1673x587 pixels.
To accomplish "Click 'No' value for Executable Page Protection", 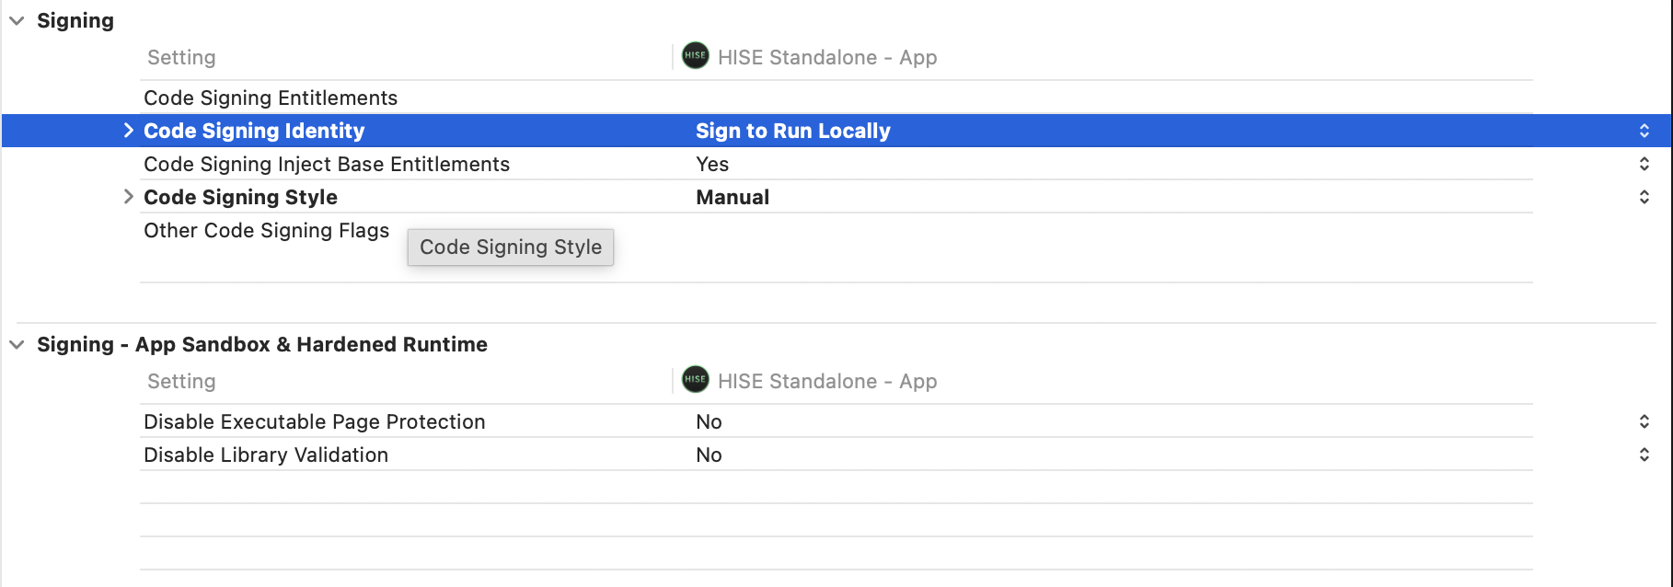I will coord(709,421).
